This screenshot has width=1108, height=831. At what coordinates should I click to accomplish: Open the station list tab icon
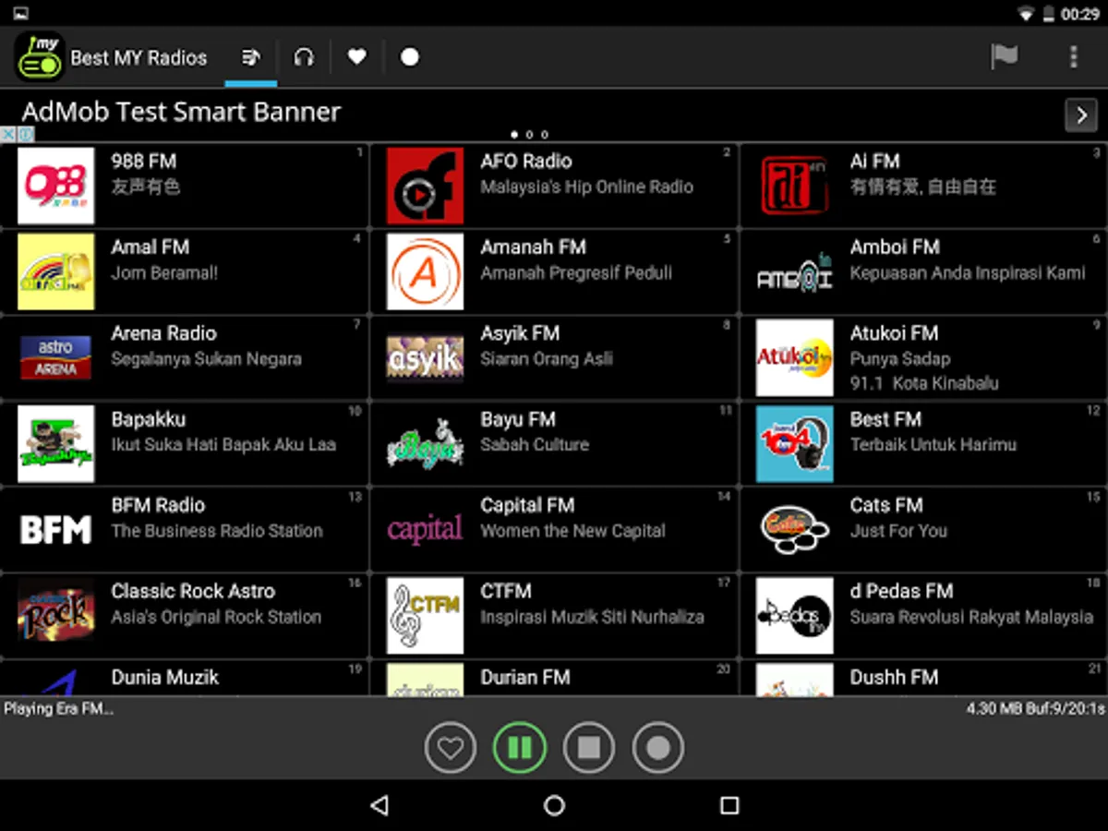(x=250, y=57)
